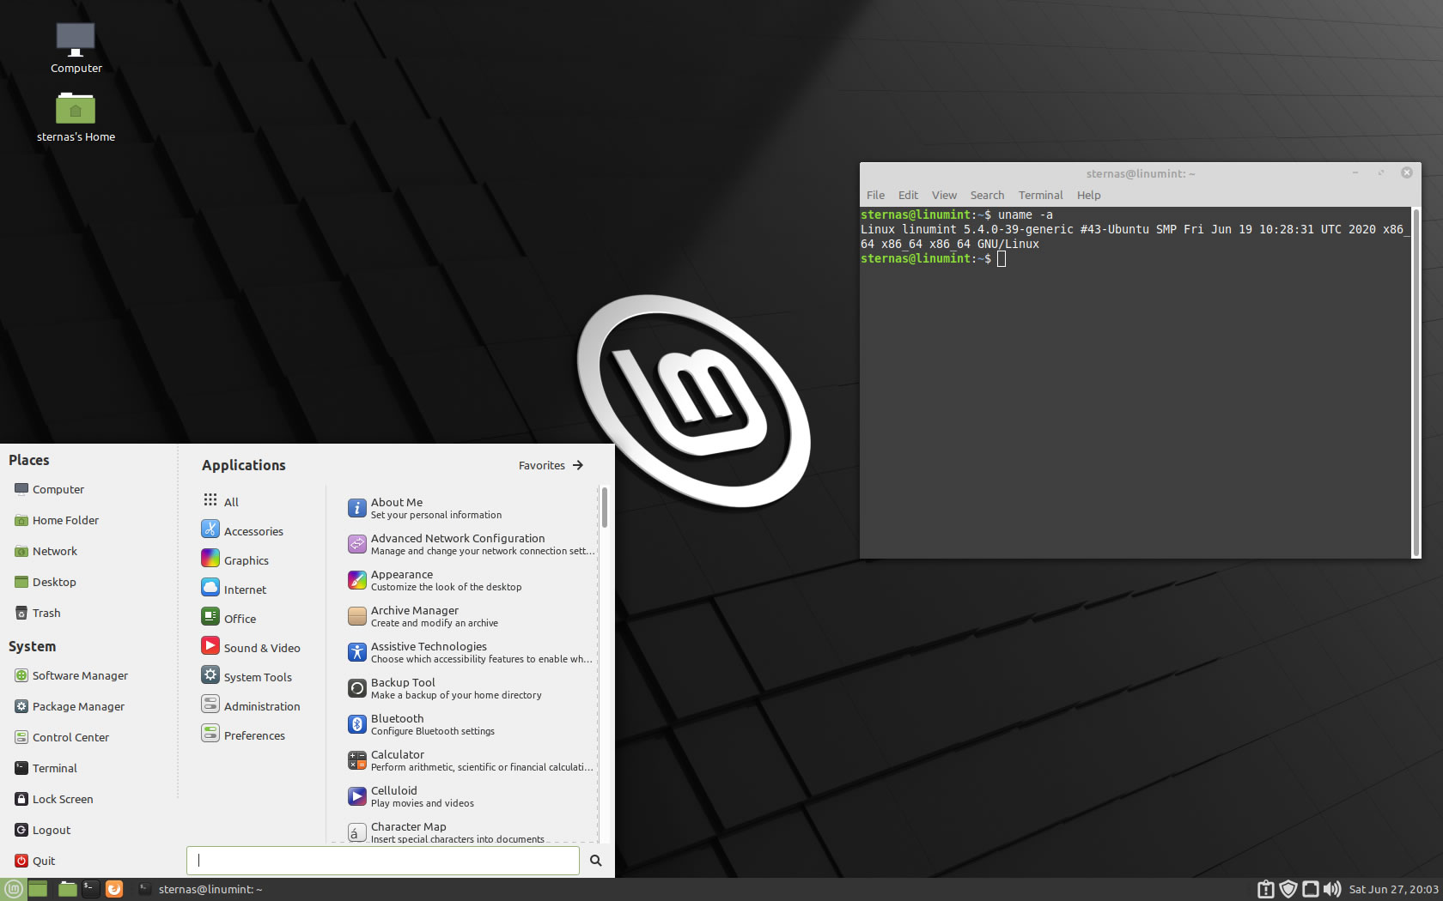
Task: Select the System Tools category
Action: 247,676
